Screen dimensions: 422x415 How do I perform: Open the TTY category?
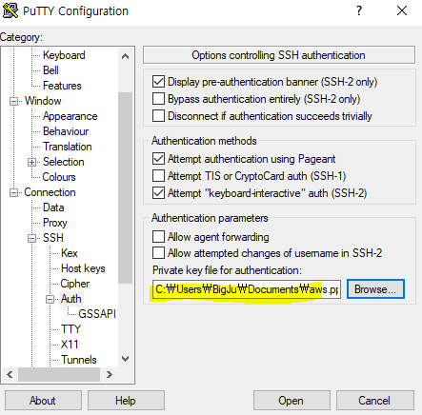tap(70, 329)
